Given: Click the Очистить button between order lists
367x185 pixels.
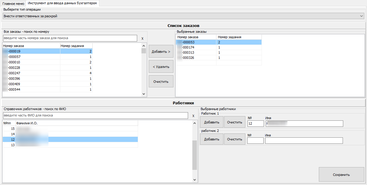Looking at the screenshot, I should [x=161, y=82].
